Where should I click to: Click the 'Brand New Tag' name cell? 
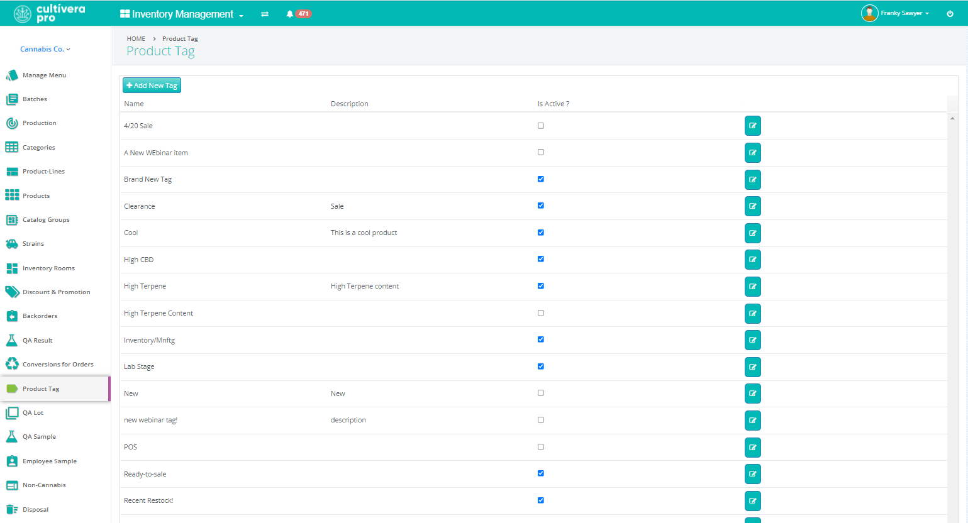point(148,179)
